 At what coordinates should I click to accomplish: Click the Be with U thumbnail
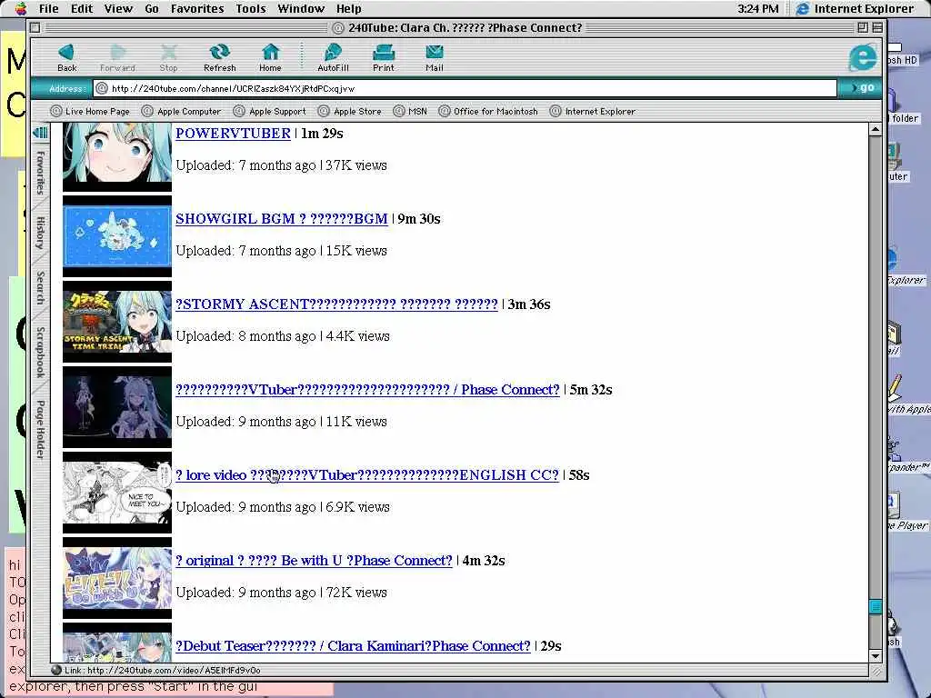[117, 578]
